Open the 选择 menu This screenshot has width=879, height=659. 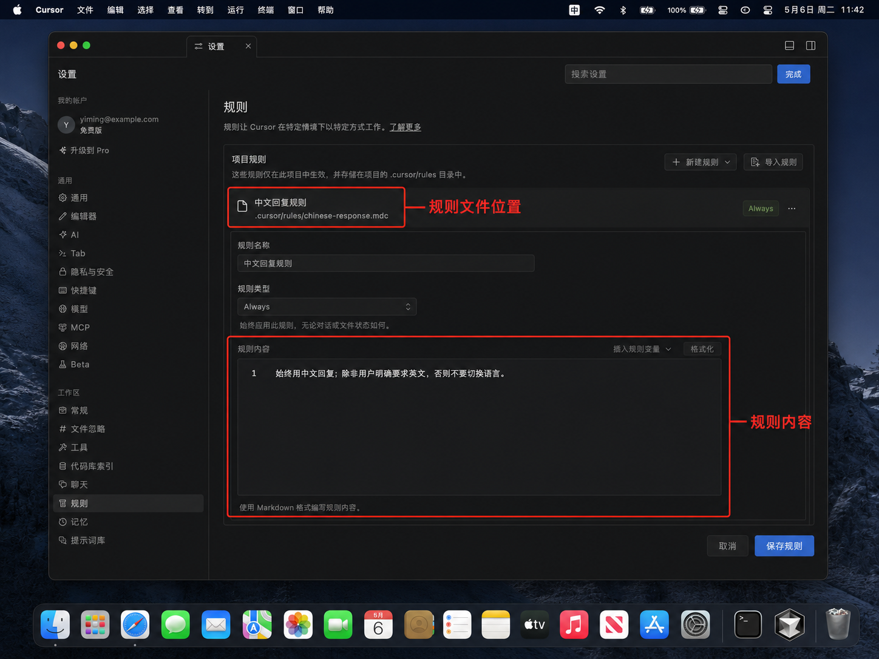click(145, 10)
